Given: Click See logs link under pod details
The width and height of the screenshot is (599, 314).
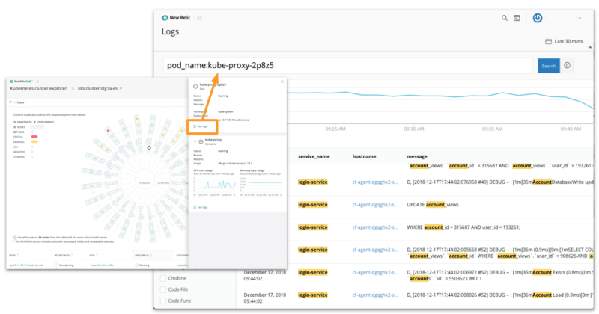Looking at the screenshot, I should click(x=201, y=126).
